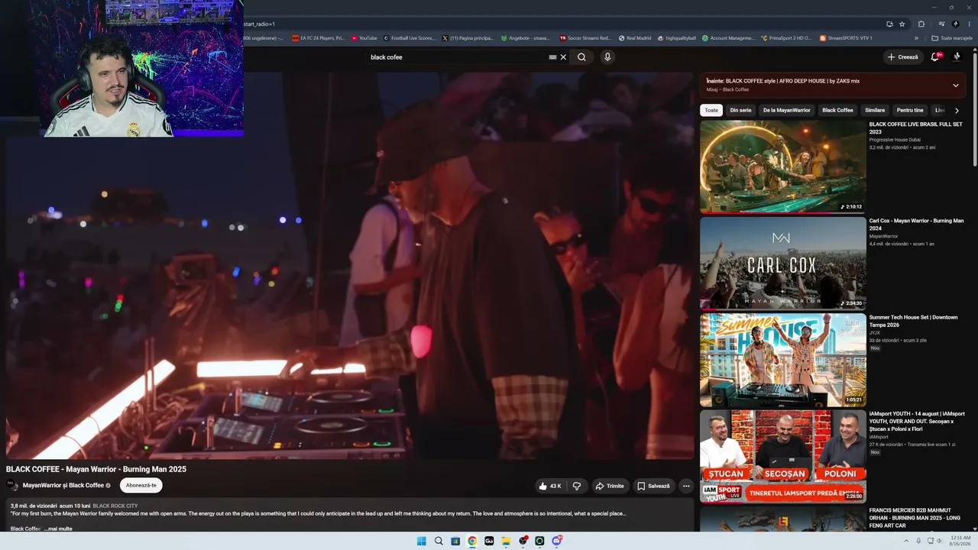
Task: Switch to Google Chrome in the taskbar
Action: click(x=472, y=541)
